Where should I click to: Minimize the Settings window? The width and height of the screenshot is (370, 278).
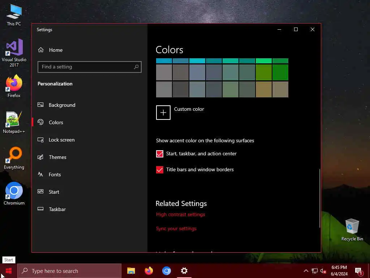(x=279, y=29)
